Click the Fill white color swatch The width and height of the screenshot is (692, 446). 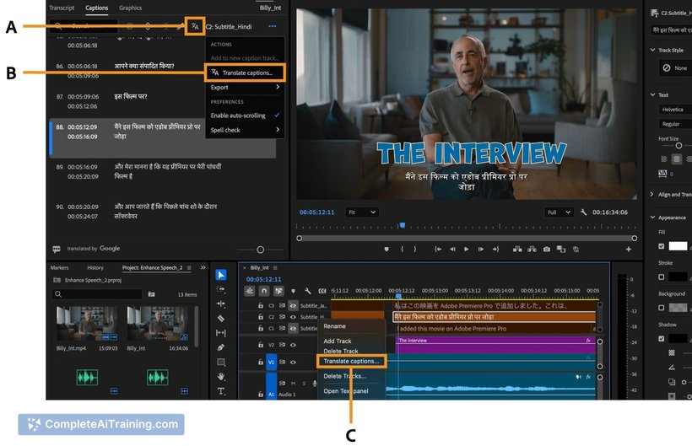(678, 246)
